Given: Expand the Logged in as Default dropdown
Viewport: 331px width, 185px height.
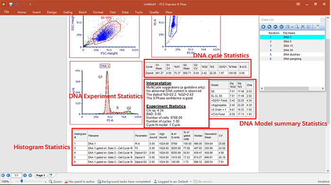Looking at the screenshot, I should 191,181.
